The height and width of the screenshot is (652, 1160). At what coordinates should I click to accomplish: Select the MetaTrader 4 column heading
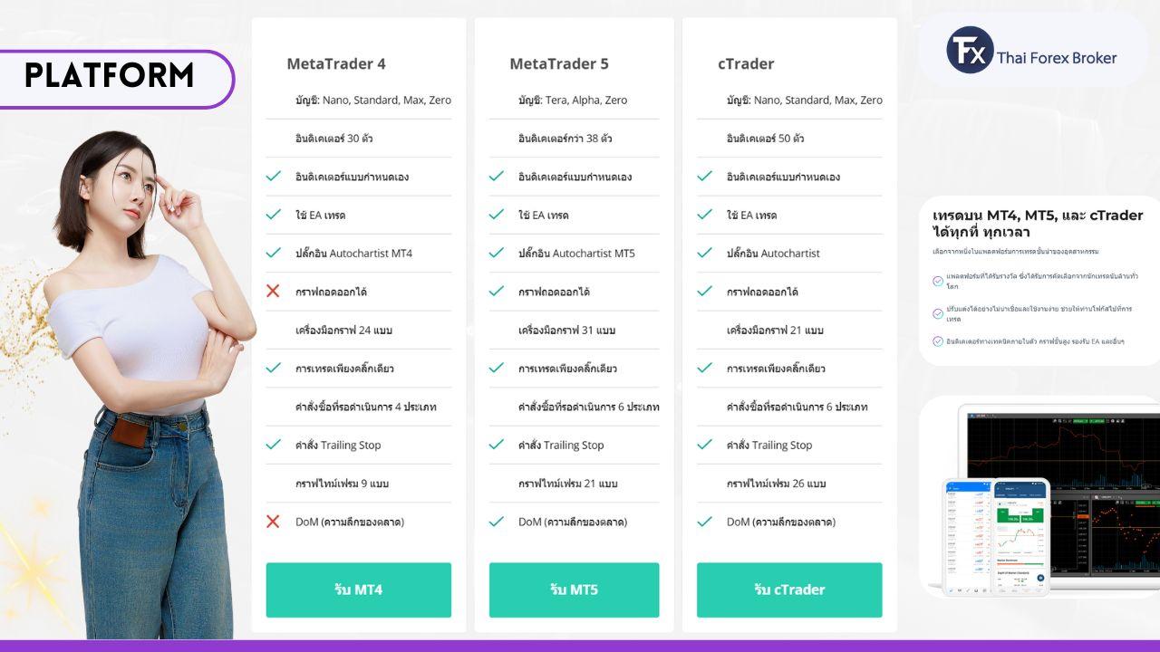(x=336, y=63)
